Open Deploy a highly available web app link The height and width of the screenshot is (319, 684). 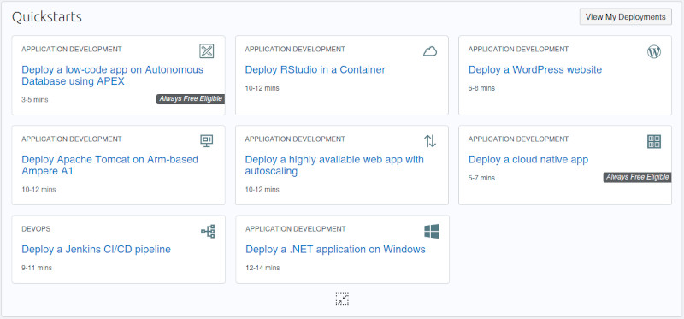point(334,165)
